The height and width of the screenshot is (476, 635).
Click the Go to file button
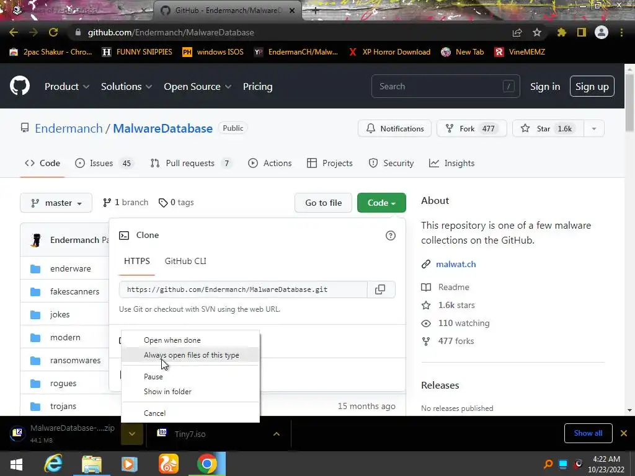pos(323,203)
